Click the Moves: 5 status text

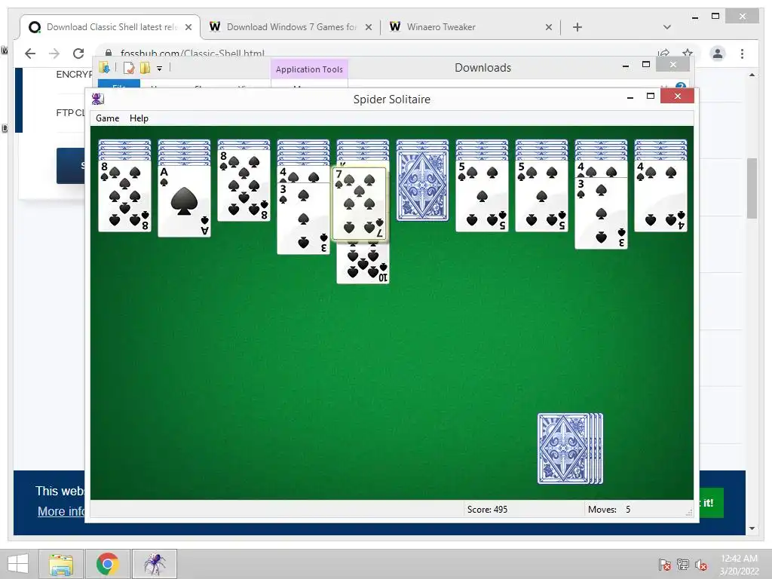tap(609, 510)
